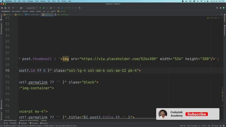Open the Services tool window tab
This screenshot has height=127, width=226.
coord(44,123)
